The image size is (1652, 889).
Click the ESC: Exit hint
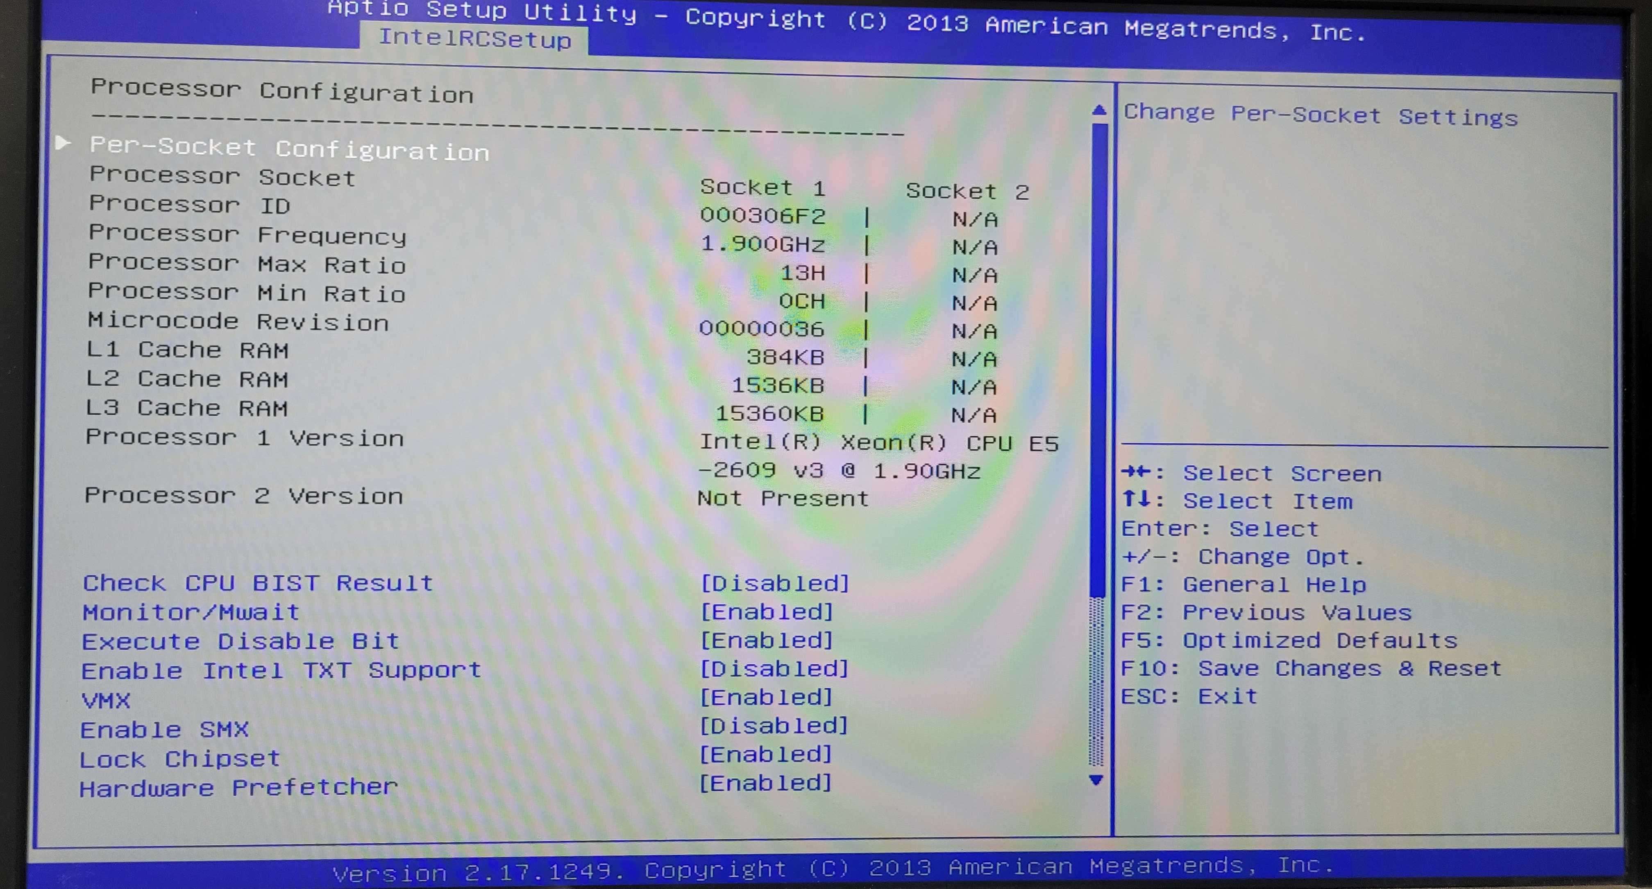coord(1189,695)
